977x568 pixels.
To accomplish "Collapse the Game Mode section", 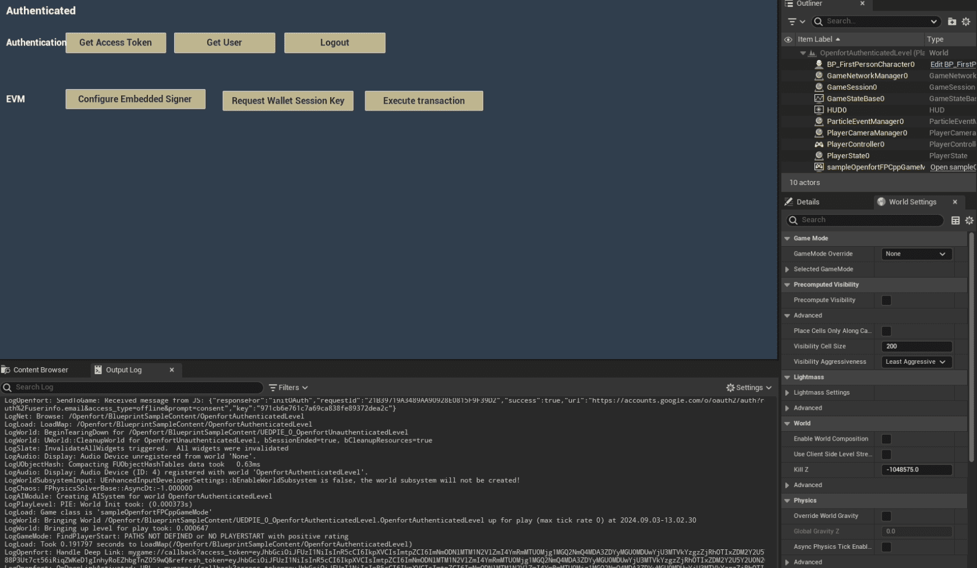I will coord(788,239).
